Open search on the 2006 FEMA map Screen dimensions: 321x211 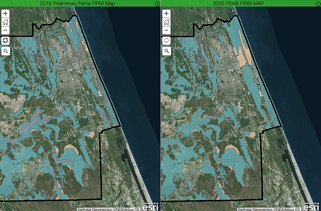[x=166, y=51]
